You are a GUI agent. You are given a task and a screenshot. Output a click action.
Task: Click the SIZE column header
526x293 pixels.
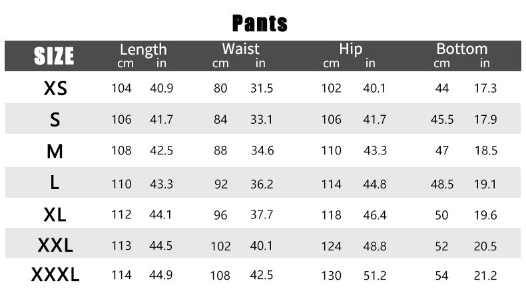(54, 57)
